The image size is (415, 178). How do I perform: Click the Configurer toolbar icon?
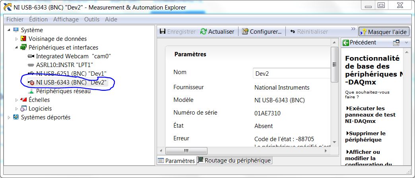pyautogui.click(x=245, y=32)
